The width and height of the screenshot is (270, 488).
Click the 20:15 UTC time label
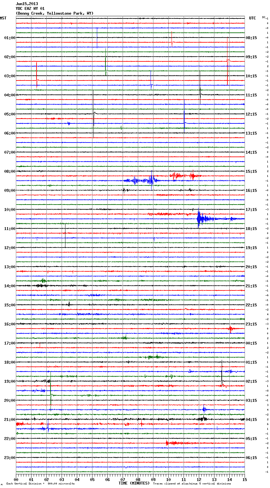[x=251, y=267]
